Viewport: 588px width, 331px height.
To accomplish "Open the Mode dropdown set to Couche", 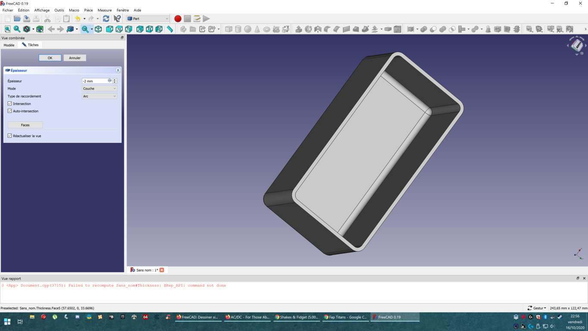I will click(100, 88).
